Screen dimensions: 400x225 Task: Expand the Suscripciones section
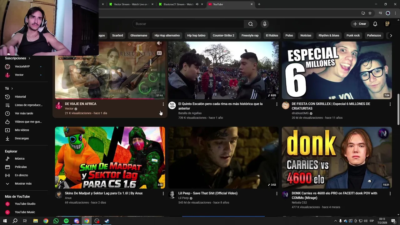coord(18,58)
